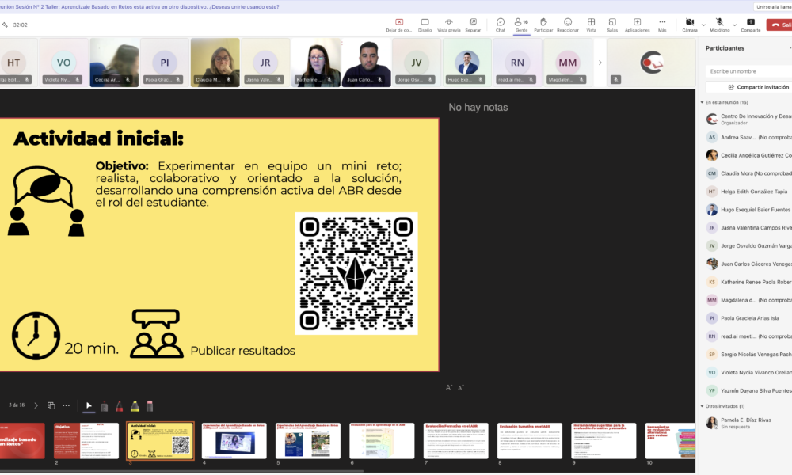Select Pamela E. Díaz Rivas row
Screen dimensions: 792x475
(x=748, y=423)
